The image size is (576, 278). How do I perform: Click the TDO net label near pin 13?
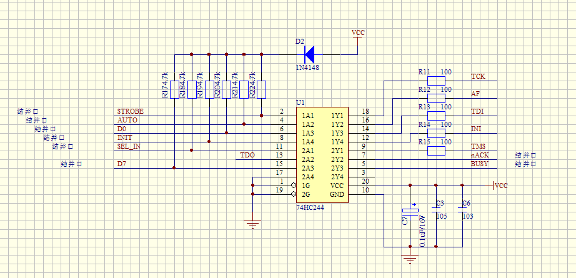click(247, 155)
